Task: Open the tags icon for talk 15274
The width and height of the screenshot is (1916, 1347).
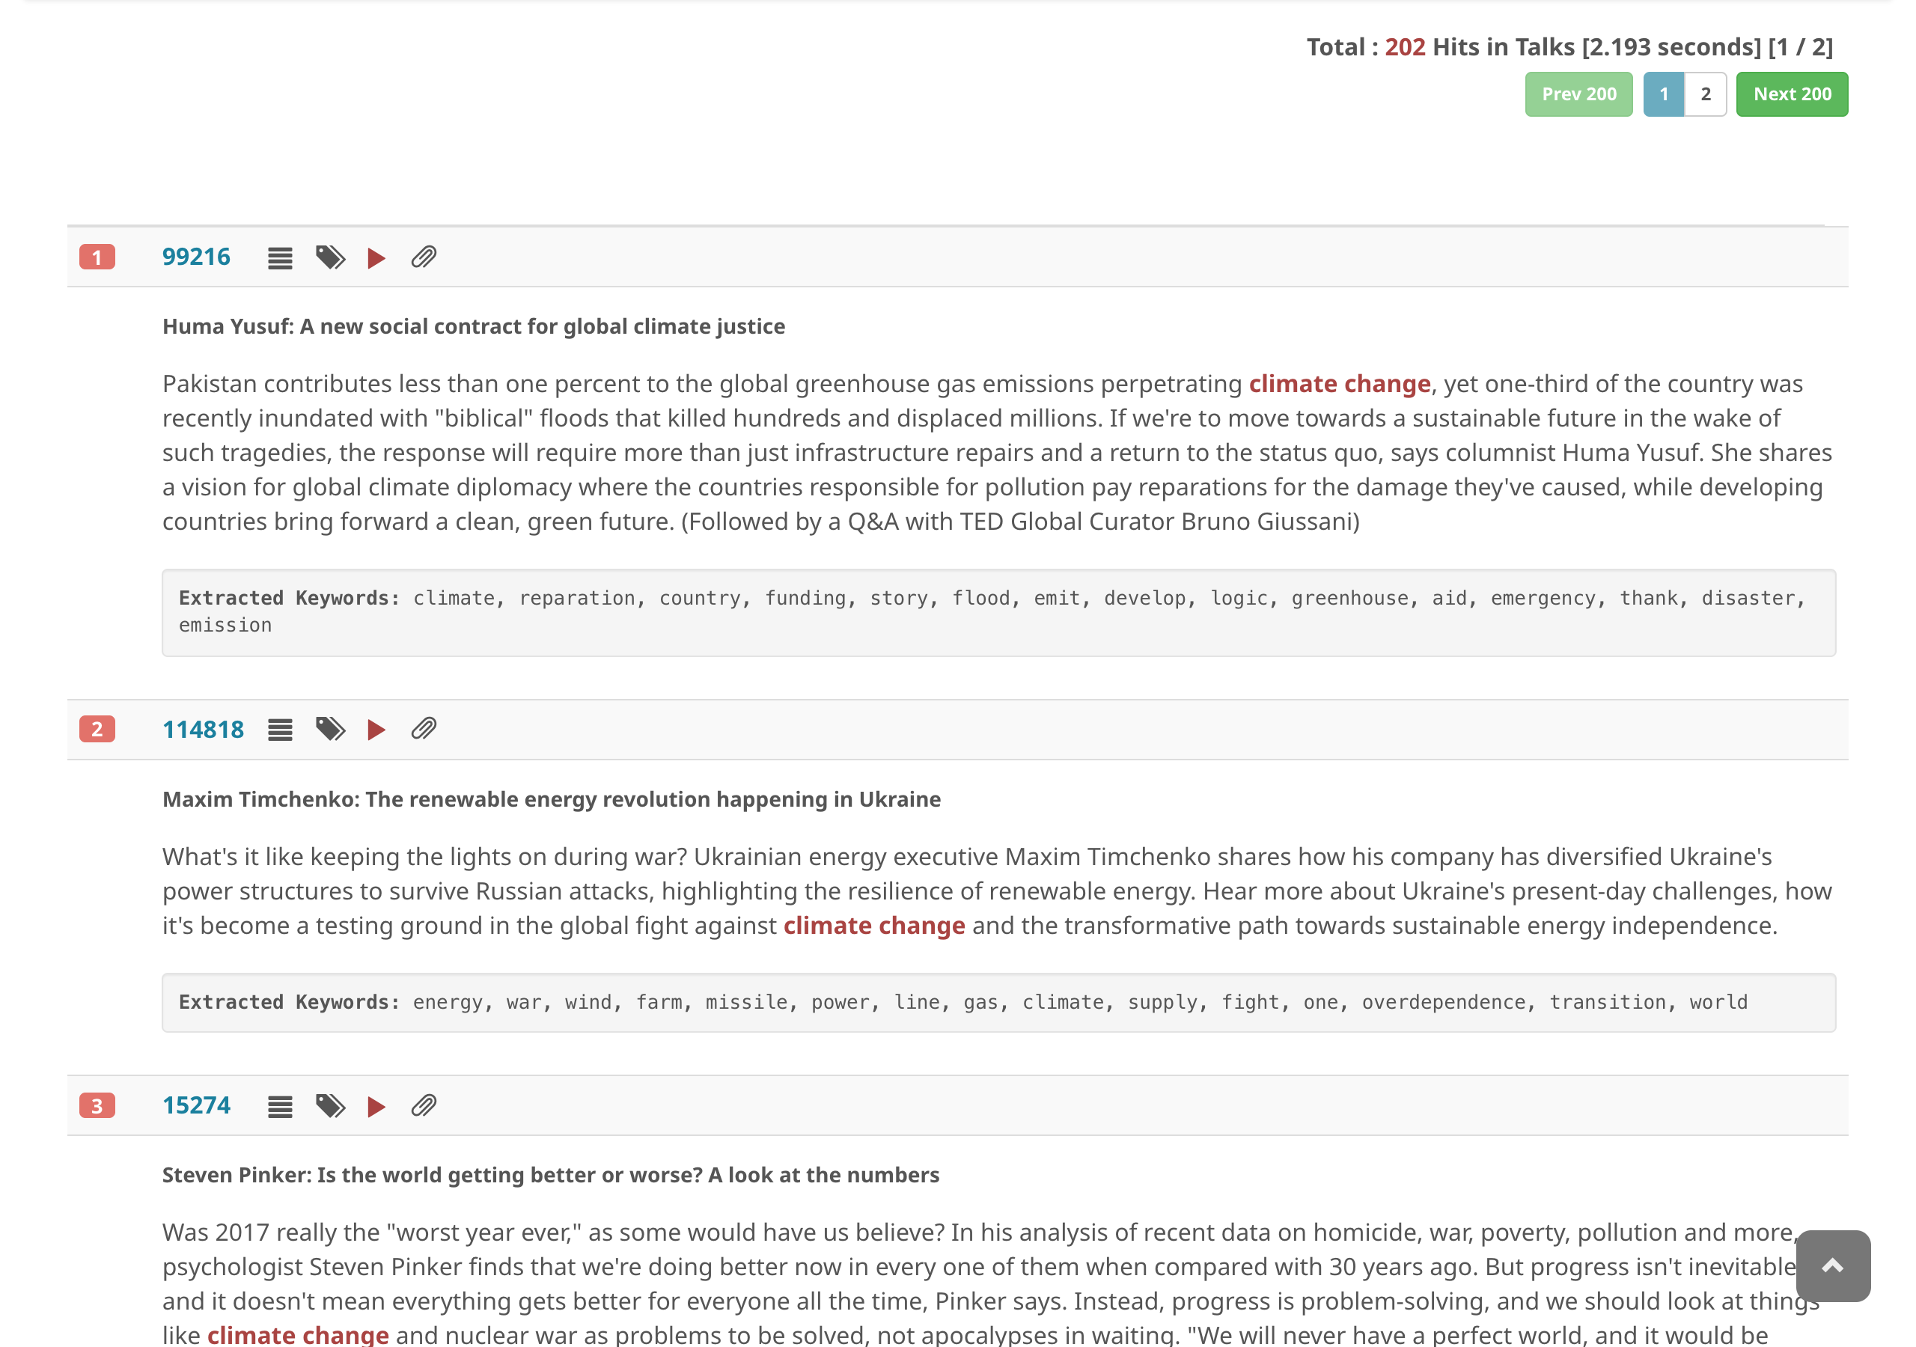Action: [331, 1106]
